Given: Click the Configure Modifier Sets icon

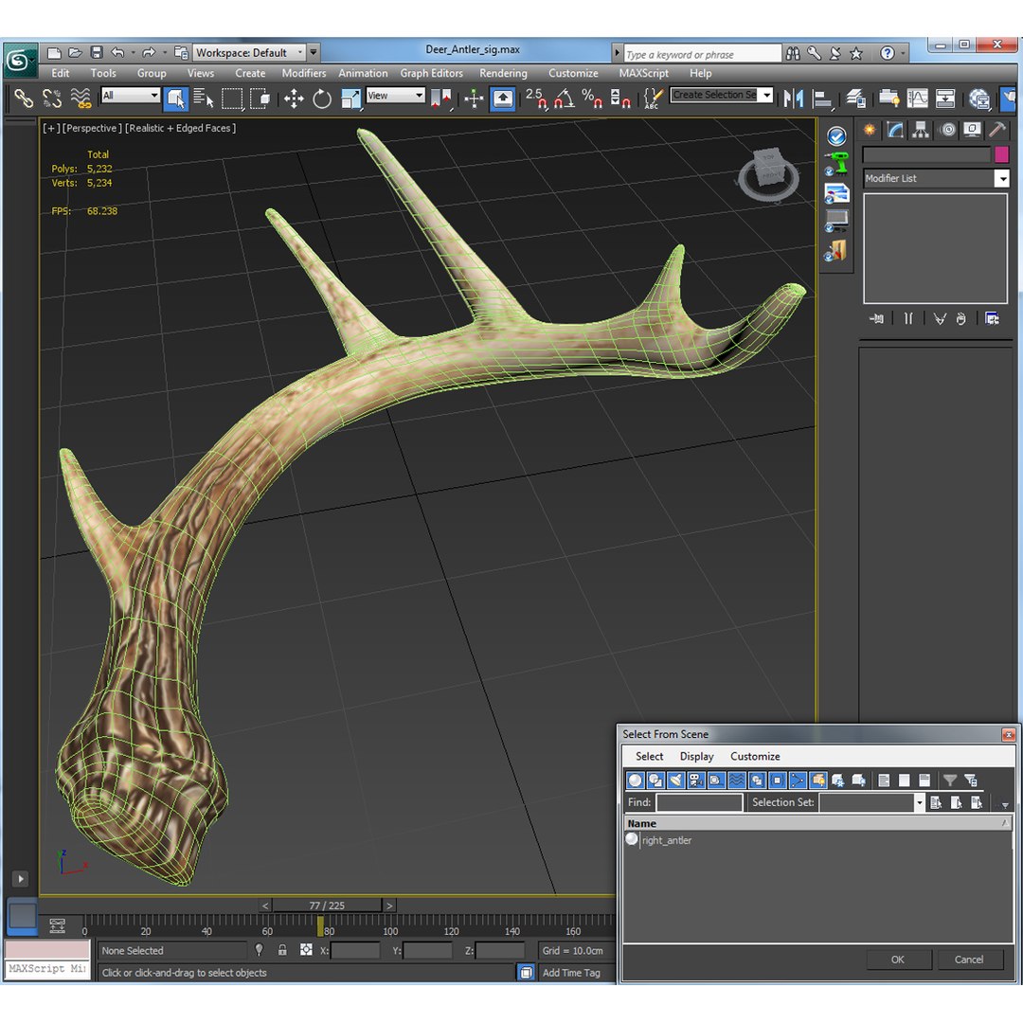Looking at the screenshot, I should coord(992,318).
